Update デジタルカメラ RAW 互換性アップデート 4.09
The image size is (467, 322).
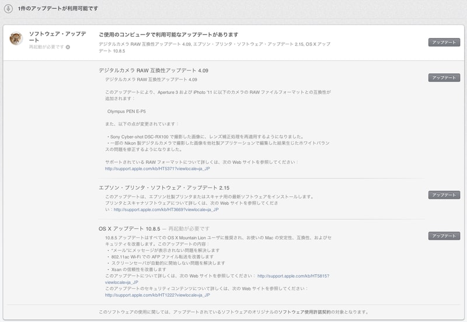click(x=444, y=78)
